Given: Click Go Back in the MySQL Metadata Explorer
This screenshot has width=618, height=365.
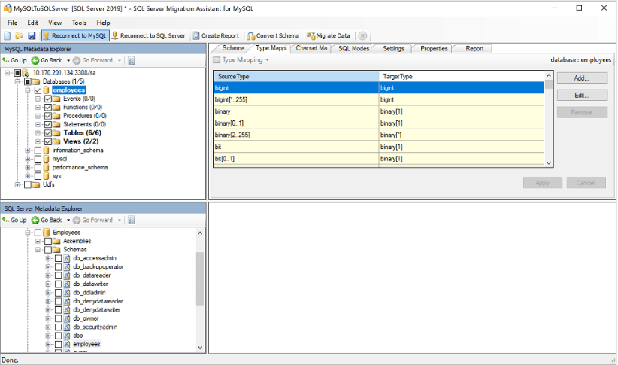Looking at the screenshot, I should coord(47,60).
